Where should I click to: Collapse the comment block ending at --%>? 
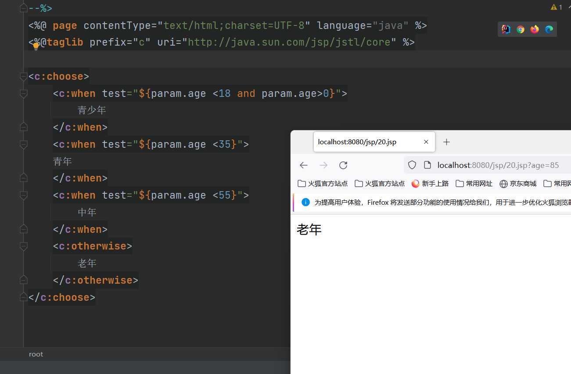point(23,8)
